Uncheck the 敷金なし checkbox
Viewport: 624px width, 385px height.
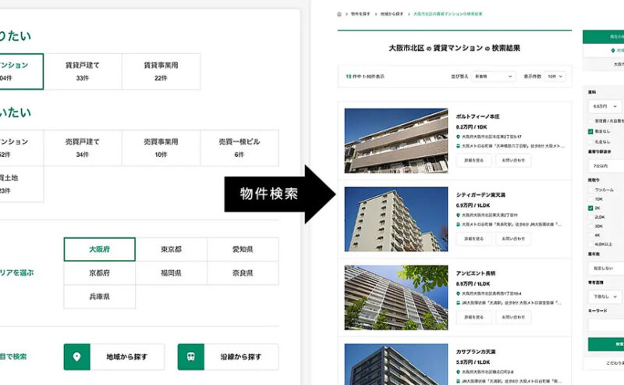click(590, 131)
